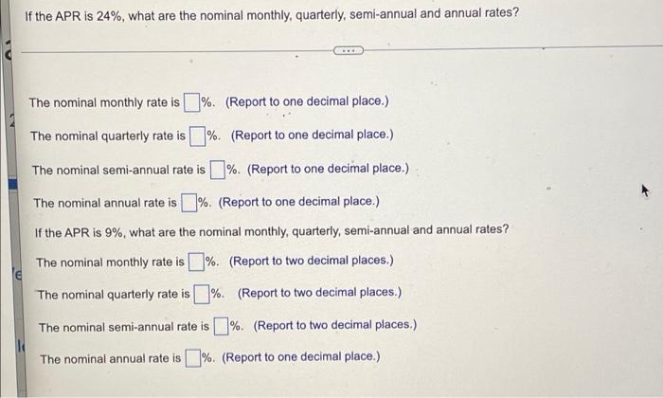Click the partial number 2 in left sidebar
This screenshot has width=663, height=398.
(x=12, y=121)
